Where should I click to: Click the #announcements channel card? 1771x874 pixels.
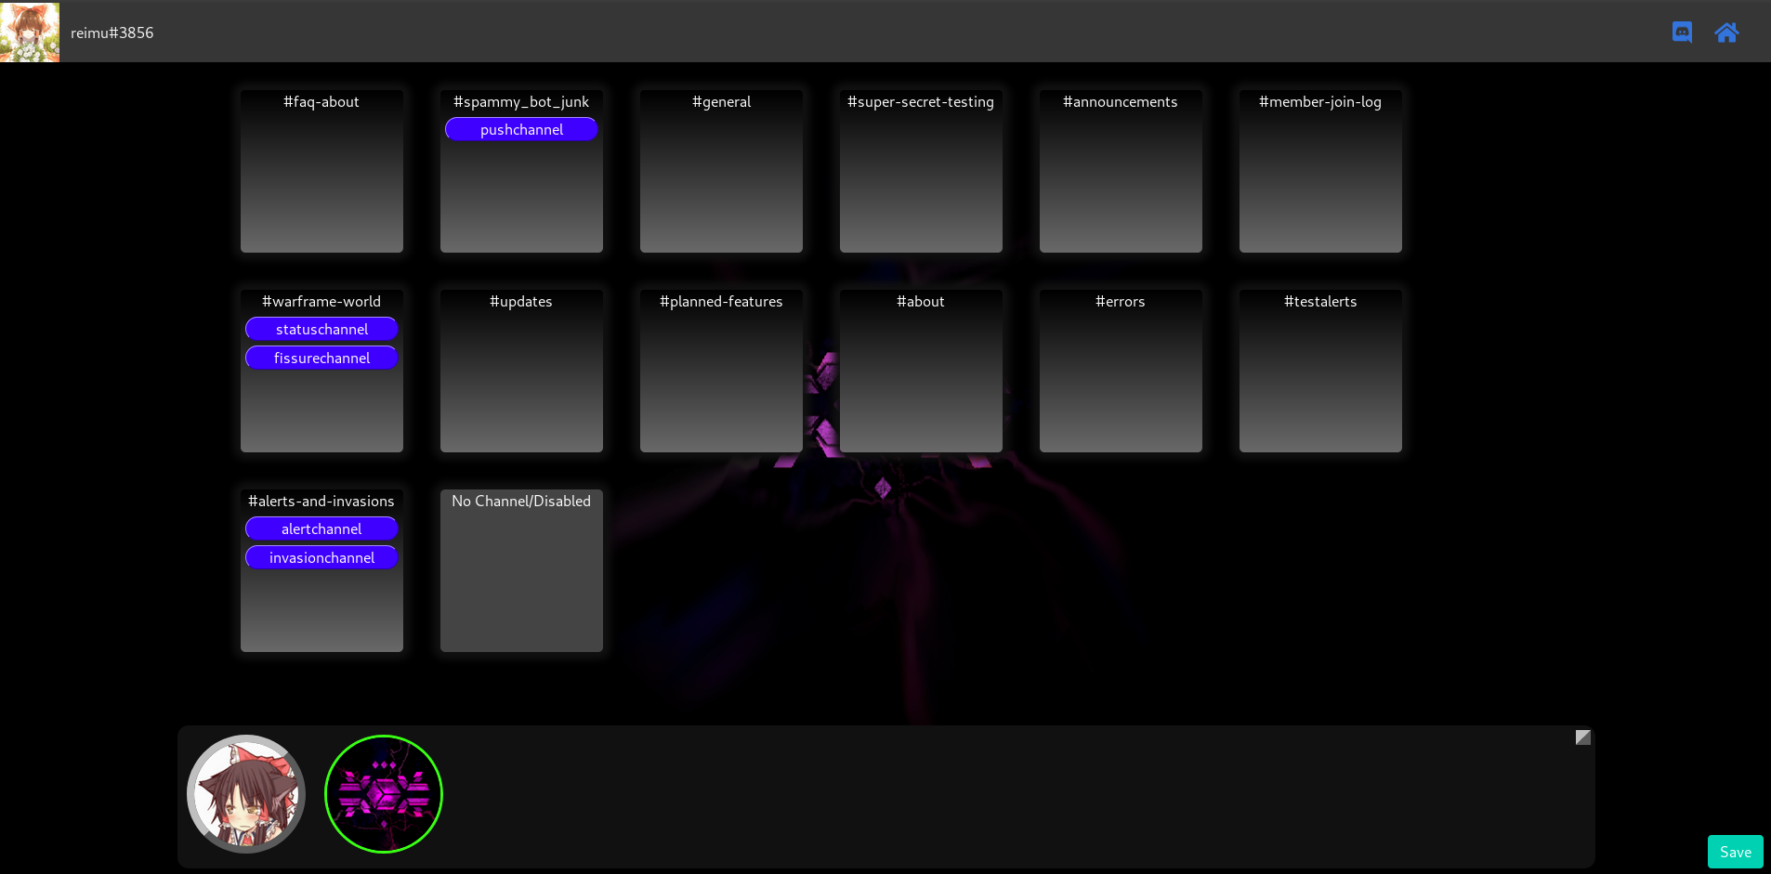(x=1121, y=172)
